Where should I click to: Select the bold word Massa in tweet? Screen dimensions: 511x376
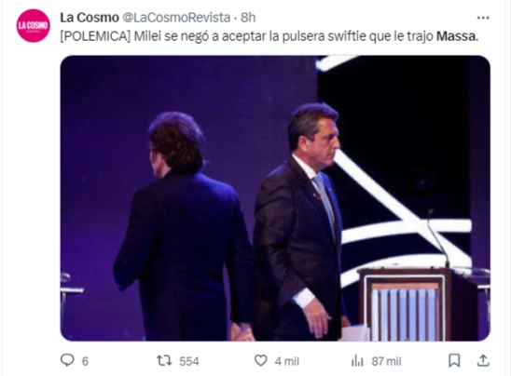(x=457, y=36)
